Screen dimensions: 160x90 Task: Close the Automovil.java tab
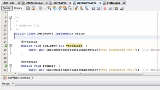[100, 3]
